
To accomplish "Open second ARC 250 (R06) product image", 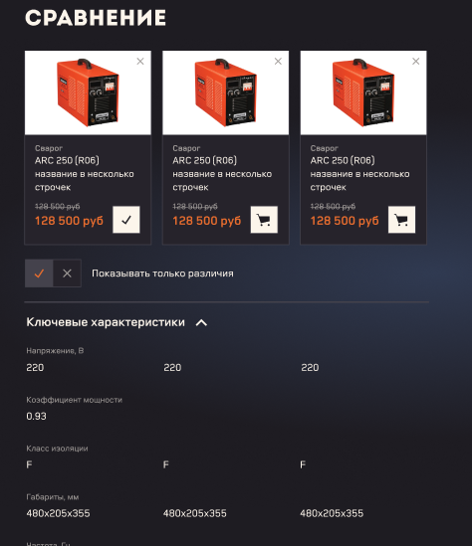I will [225, 92].
